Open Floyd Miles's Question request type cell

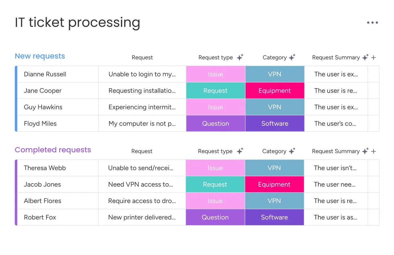[x=215, y=123]
